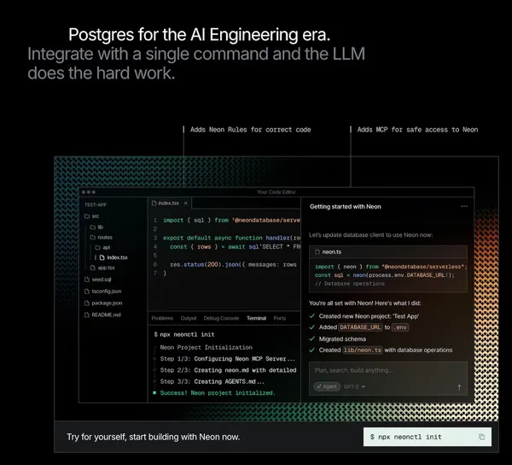Viewport: 512px width, 465px height.
Task: Switch to the Problems panel tab
Action: click(x=162, y=318)
